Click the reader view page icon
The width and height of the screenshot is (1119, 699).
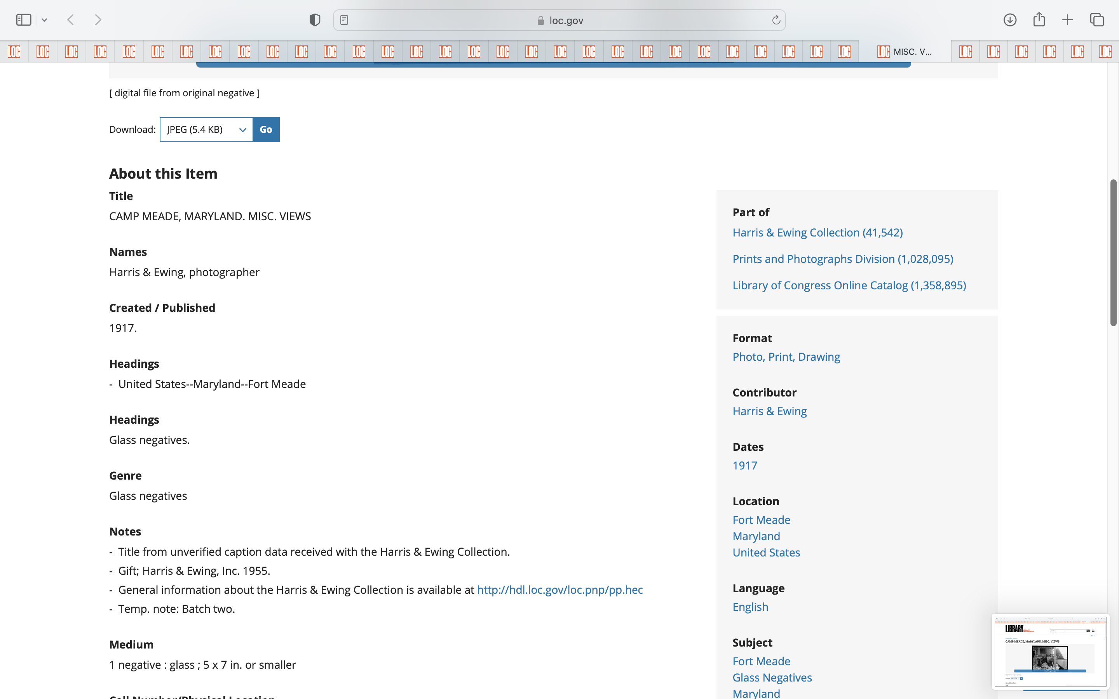pyautogui.click(x=344, y=20)
